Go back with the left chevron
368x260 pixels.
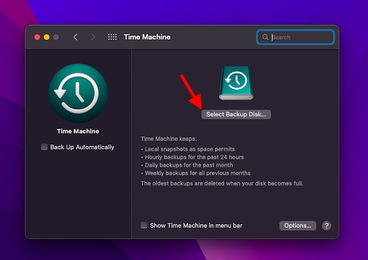[75, 37]
